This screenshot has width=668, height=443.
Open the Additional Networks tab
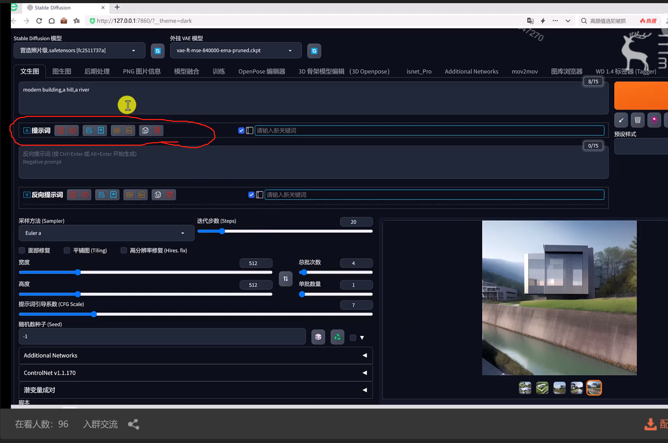point(471,71)
